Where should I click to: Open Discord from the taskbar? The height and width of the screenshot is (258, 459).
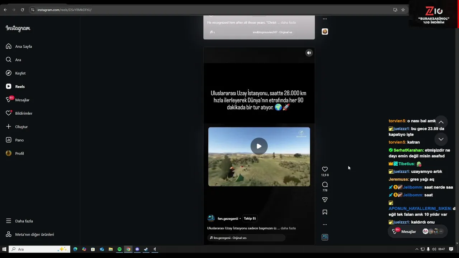click(x=137, y=249)
